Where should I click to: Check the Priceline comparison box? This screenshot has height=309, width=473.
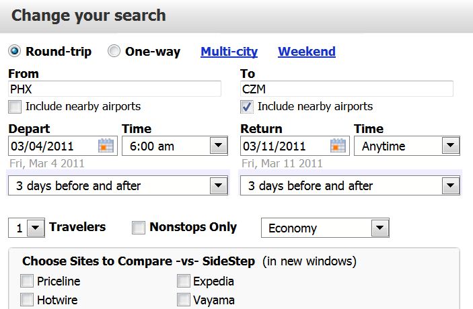pos(27,281)
